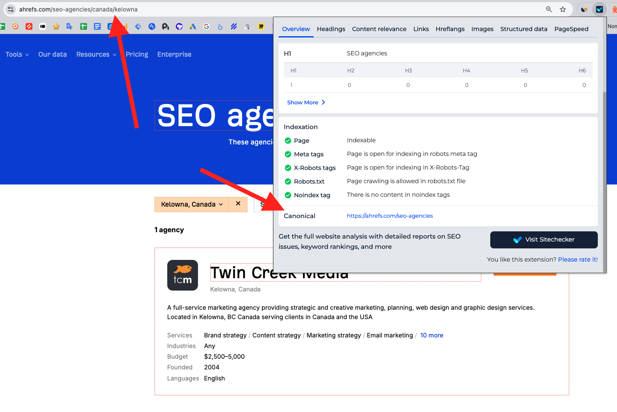
Task: Click the green check next to X-Robots tags
Action: point(288,168)
